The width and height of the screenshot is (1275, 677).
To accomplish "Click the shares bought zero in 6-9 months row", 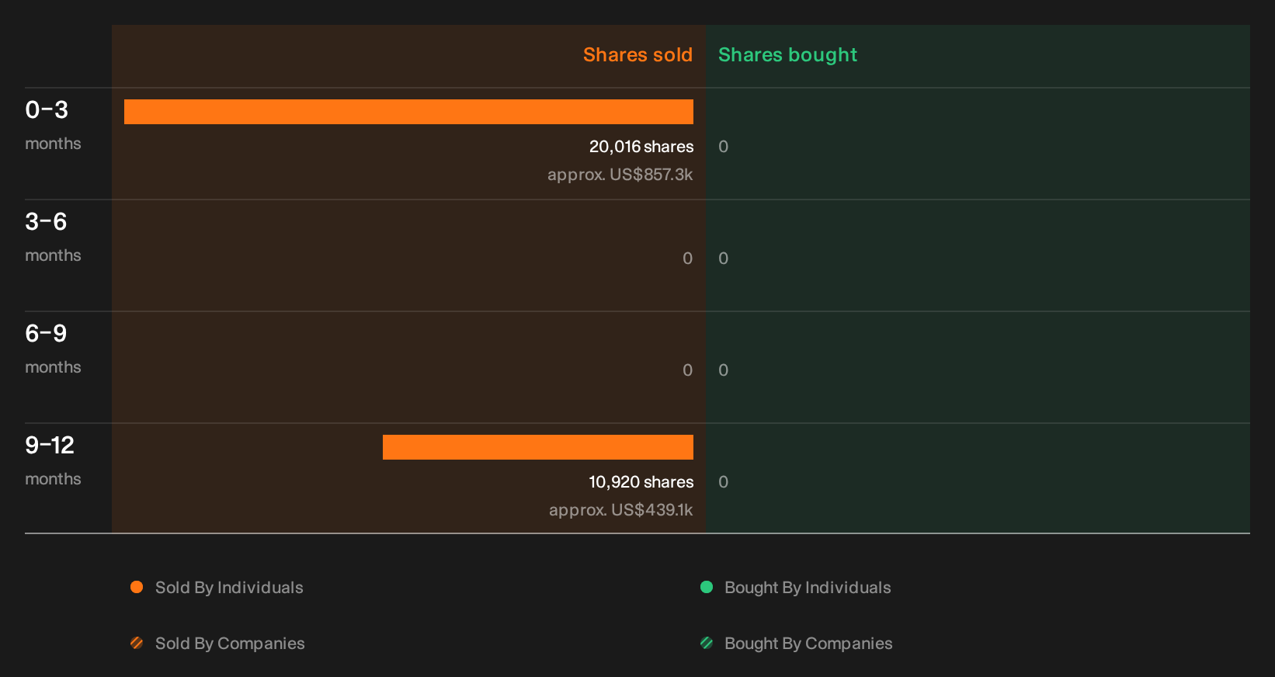I will coord(723,370).
